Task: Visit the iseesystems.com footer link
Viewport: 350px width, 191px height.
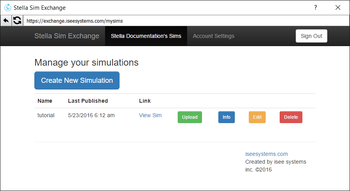Action: pos(266,154)
